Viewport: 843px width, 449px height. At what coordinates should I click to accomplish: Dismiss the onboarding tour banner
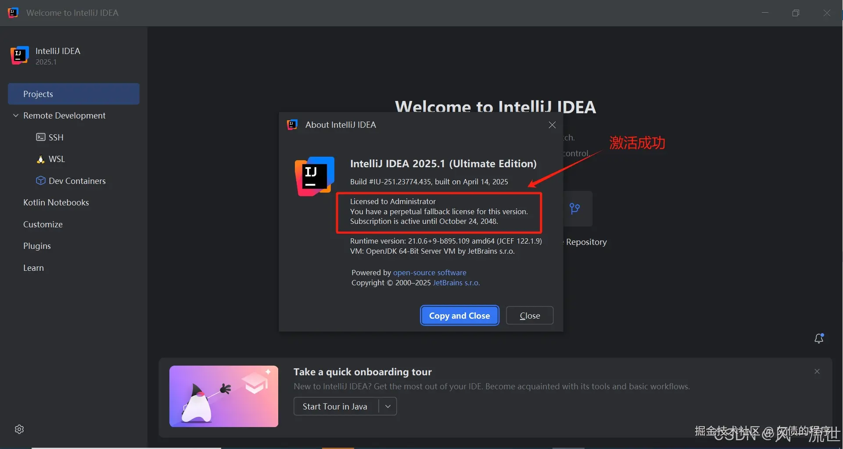817,371
